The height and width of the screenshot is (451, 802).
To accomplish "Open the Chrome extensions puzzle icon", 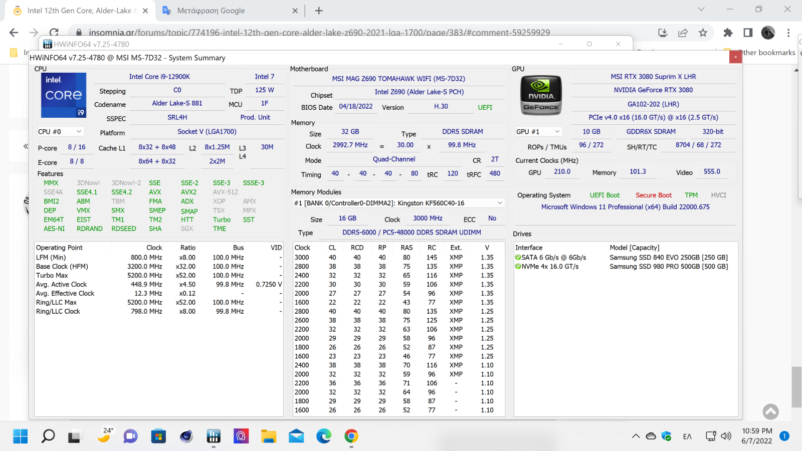I will click(728, 33).
